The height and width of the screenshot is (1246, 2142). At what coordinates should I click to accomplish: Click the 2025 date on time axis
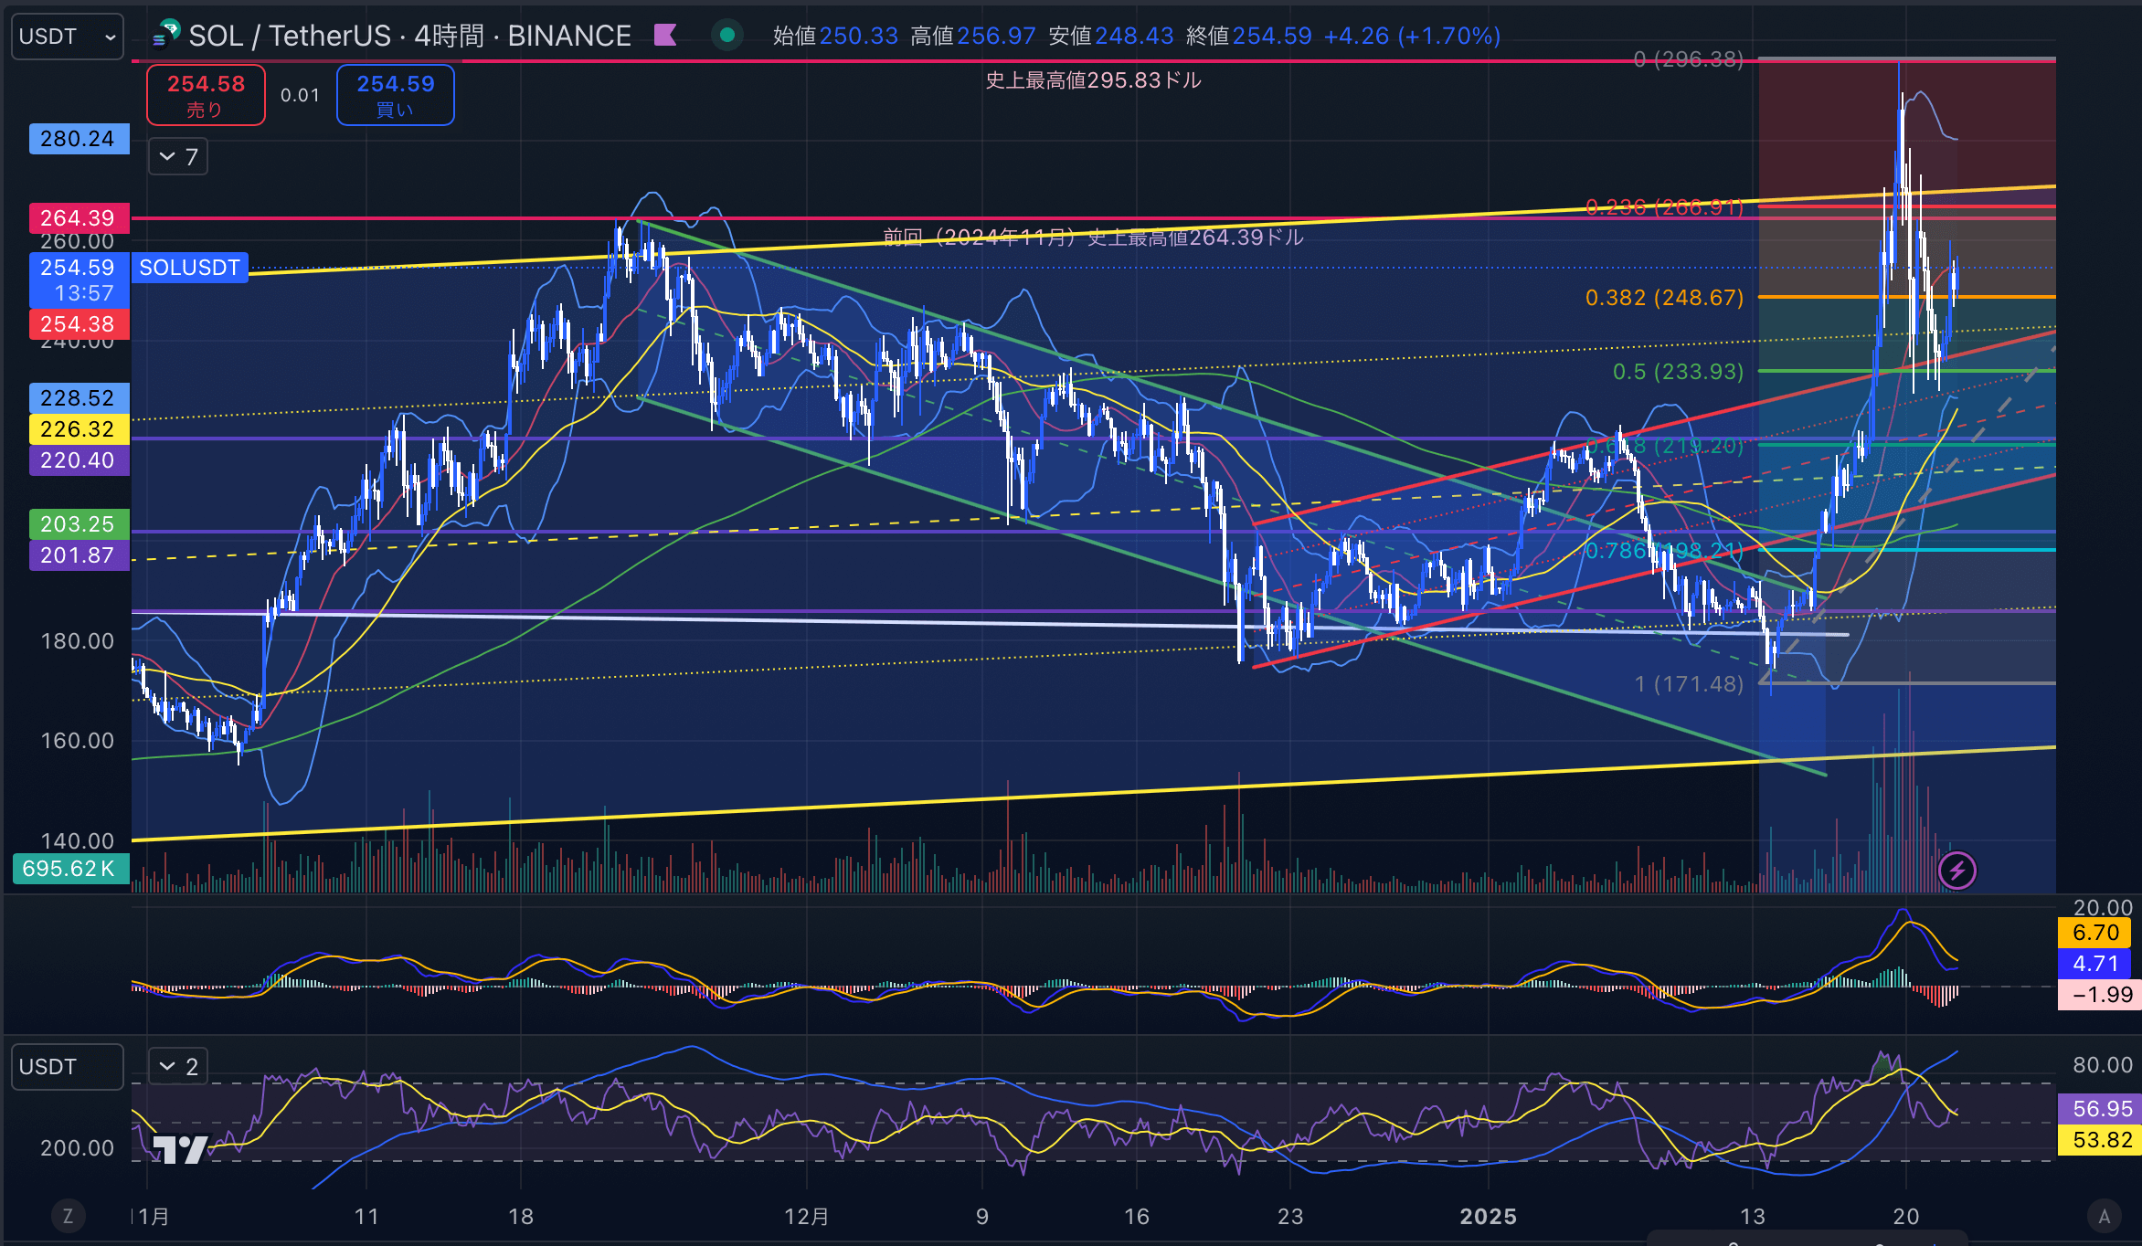(1489, 1216)
